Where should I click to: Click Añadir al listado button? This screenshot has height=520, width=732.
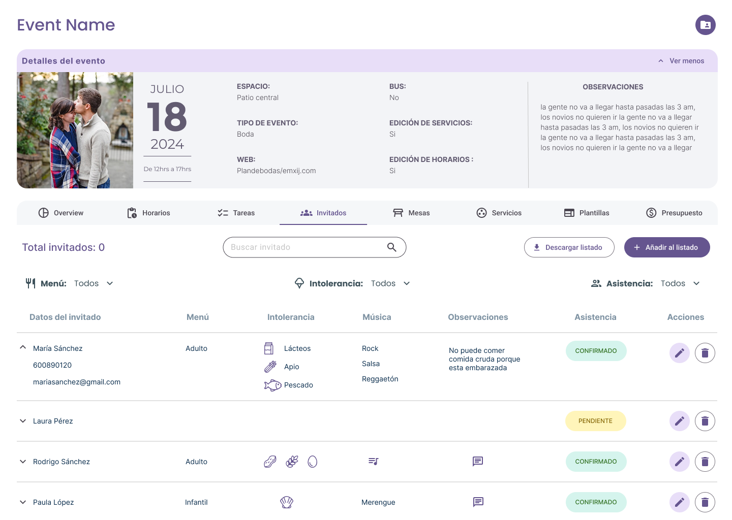tap(666, 247)
